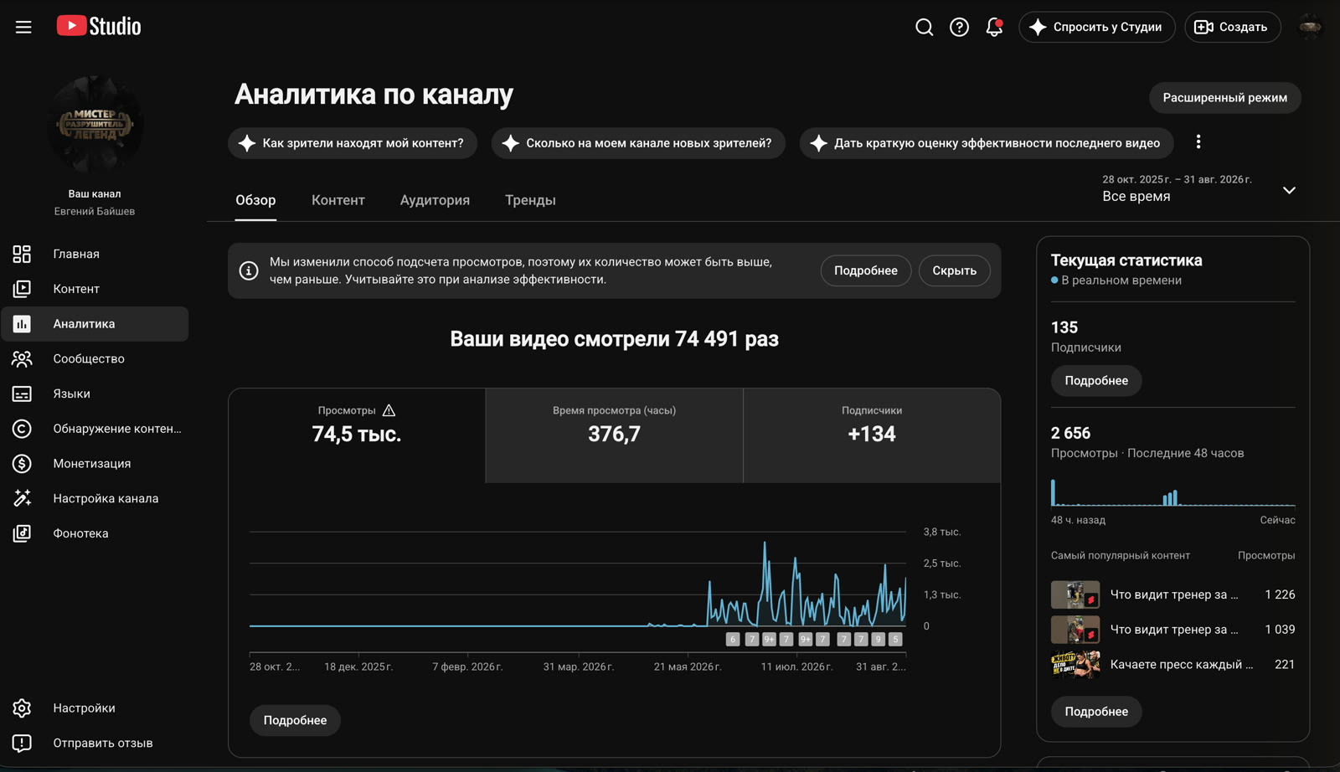Switch to the Контент analytics tab
1340x772 pixels.
point(338,200)
